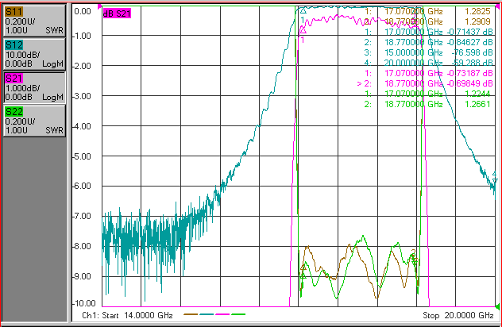Click teal S12 legend line at bottom
This screenshot has height=327, width=502.
207,314
